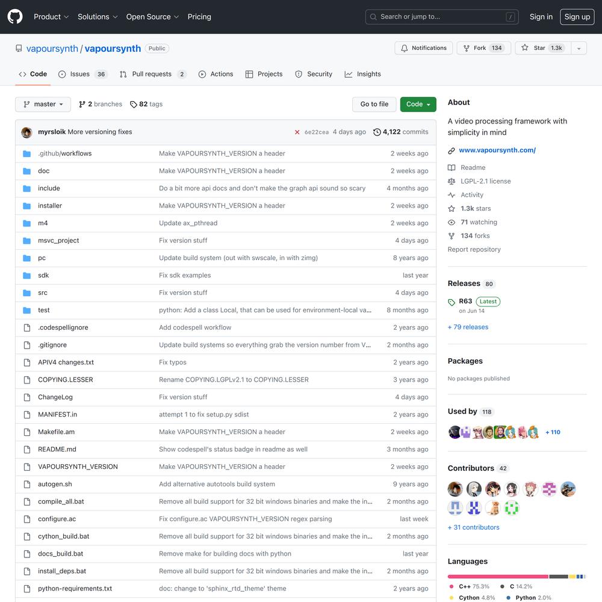This screenshot has width=602, height=602.
Task: Click the Python 2.0% language entry
Action: click(529, 598)
